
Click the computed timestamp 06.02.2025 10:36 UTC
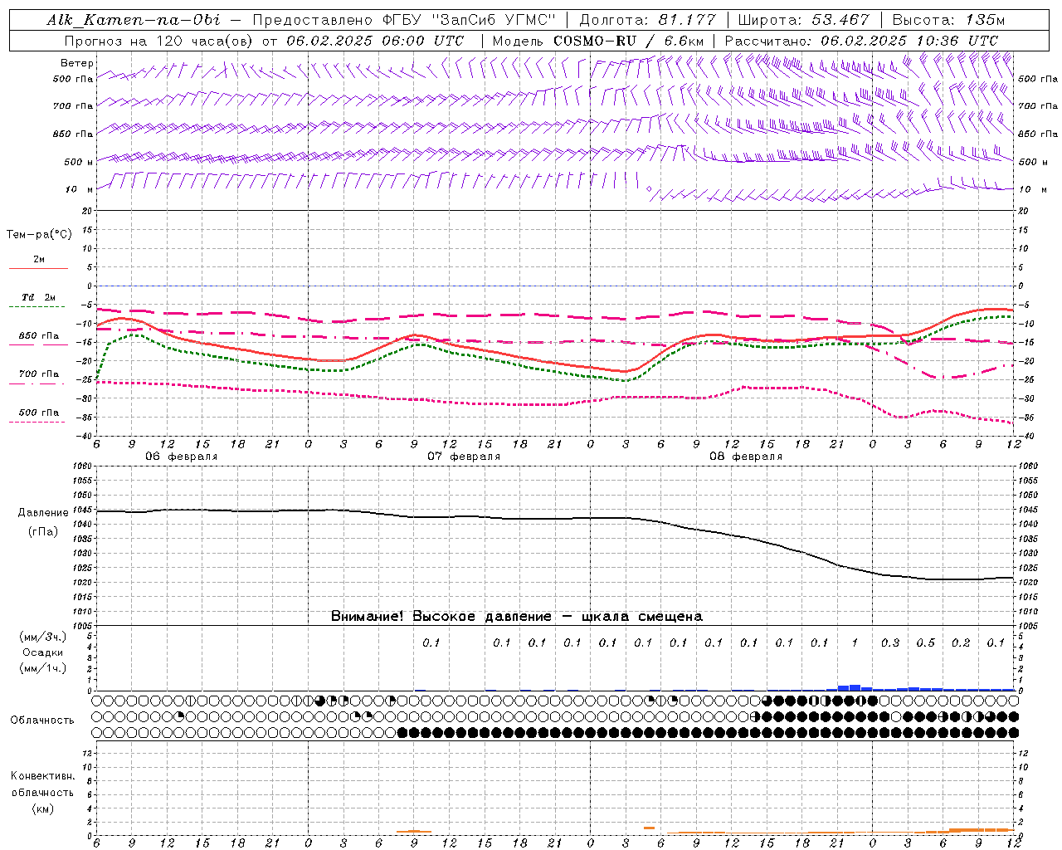(x=909, y=41)
